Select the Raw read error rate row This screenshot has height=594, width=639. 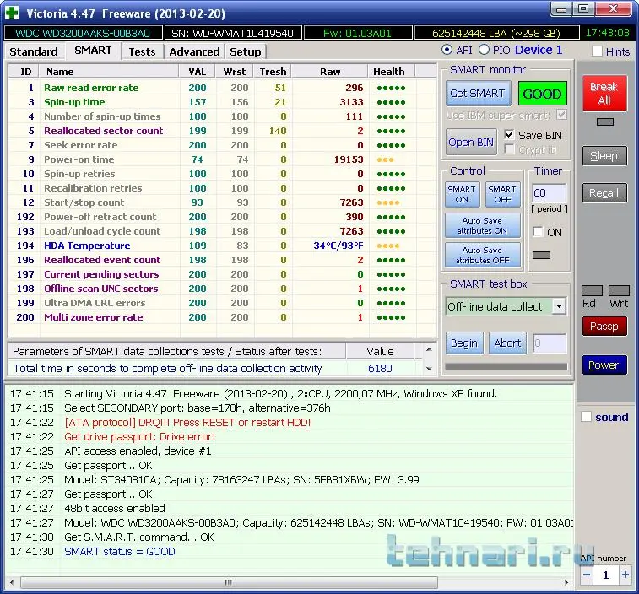(x=222, y=88)
